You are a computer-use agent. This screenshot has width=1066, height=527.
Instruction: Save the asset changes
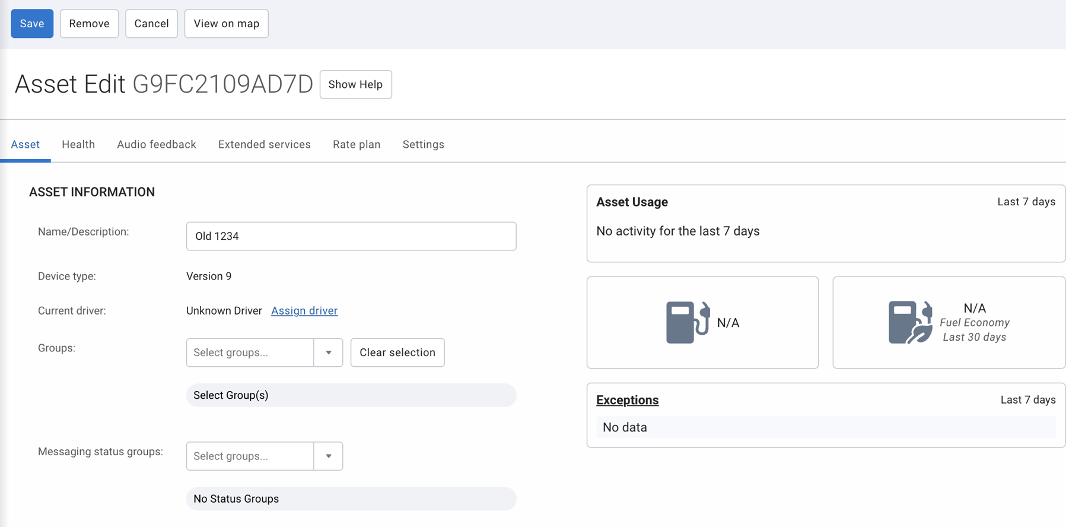click(32, 24)
